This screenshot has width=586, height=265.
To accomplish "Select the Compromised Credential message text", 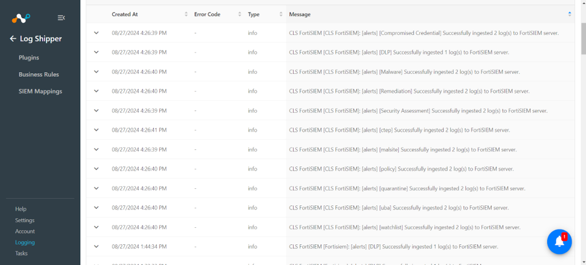I will pyautogui.click(x=424, y=33).
